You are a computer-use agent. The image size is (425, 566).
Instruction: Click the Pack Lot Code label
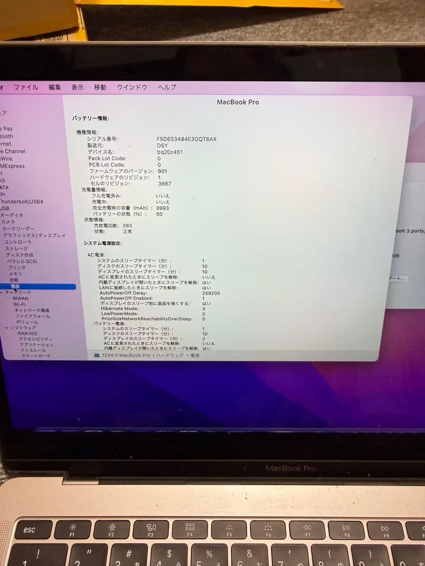click(x=108, y=158)
